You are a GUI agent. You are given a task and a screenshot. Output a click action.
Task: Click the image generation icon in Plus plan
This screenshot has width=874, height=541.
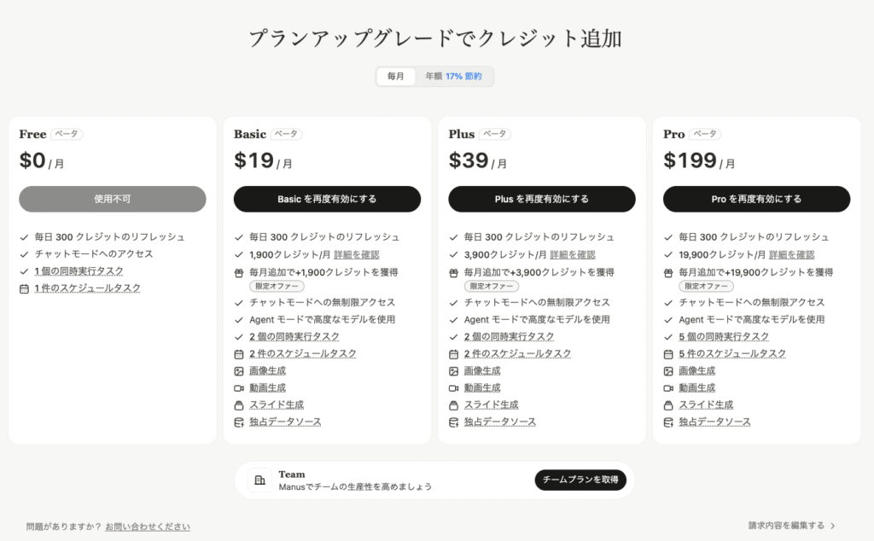[x=454, y=371]
